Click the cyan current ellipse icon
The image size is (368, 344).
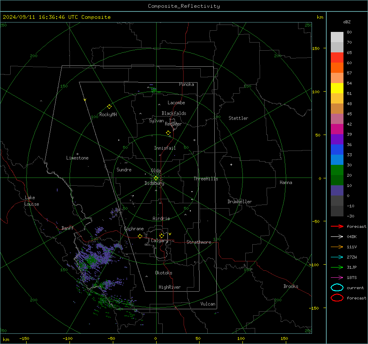337,288
